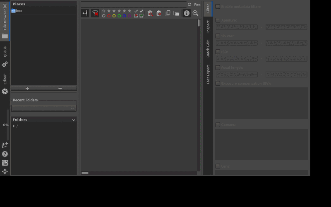Show not-edited images checkmark outline

click(136, 11)
